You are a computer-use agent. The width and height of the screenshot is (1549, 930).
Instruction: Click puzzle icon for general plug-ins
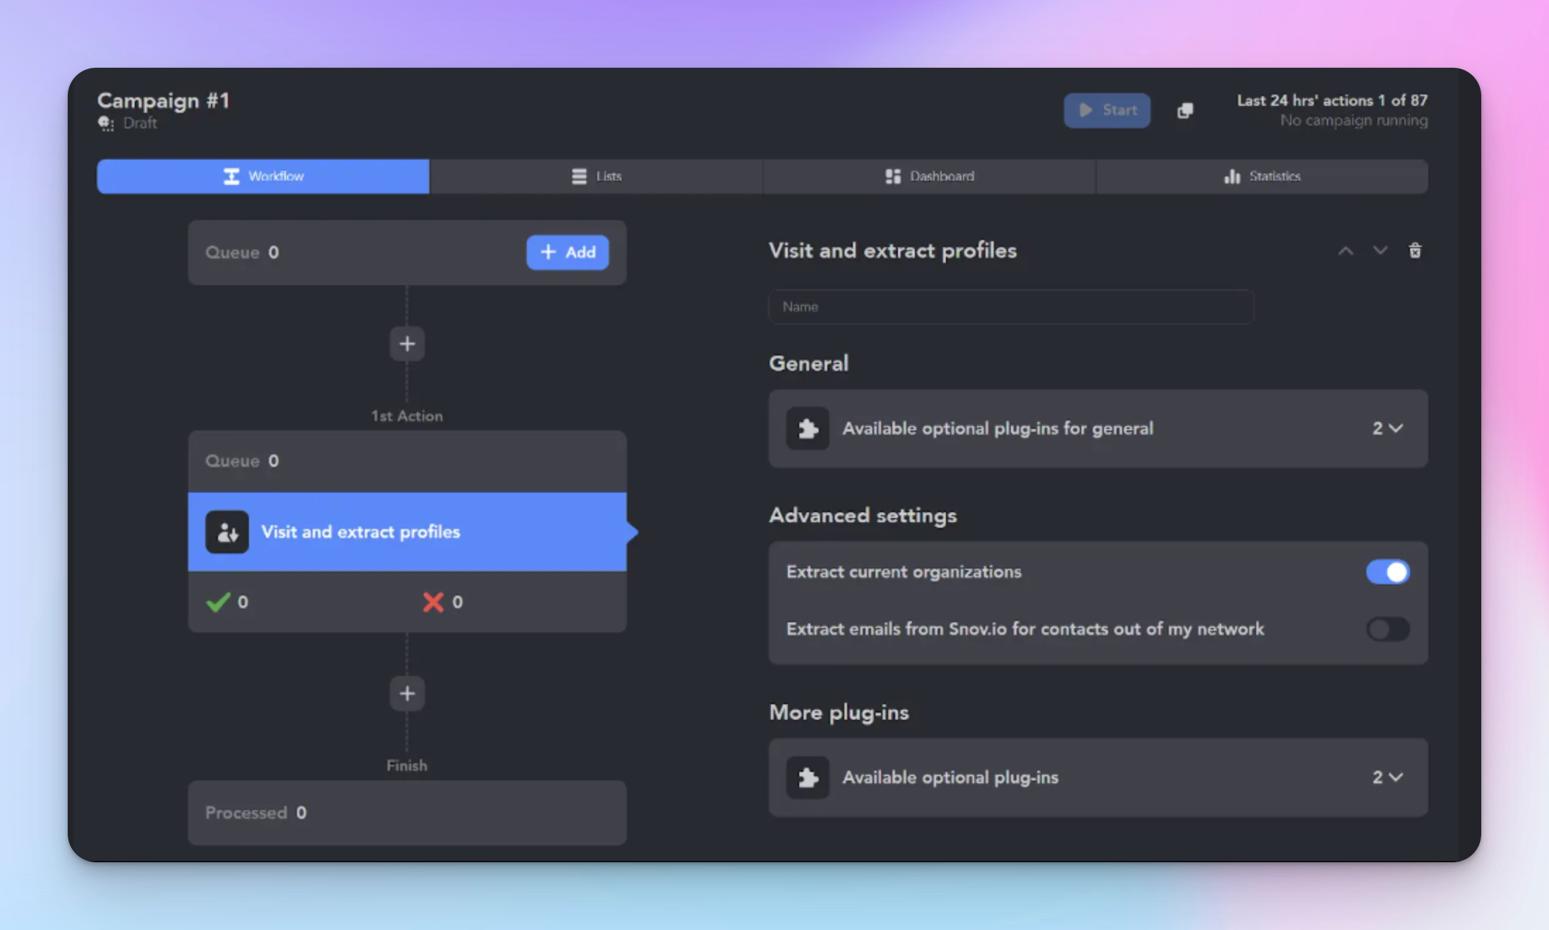pyautogui.click(x=808, y=428)
